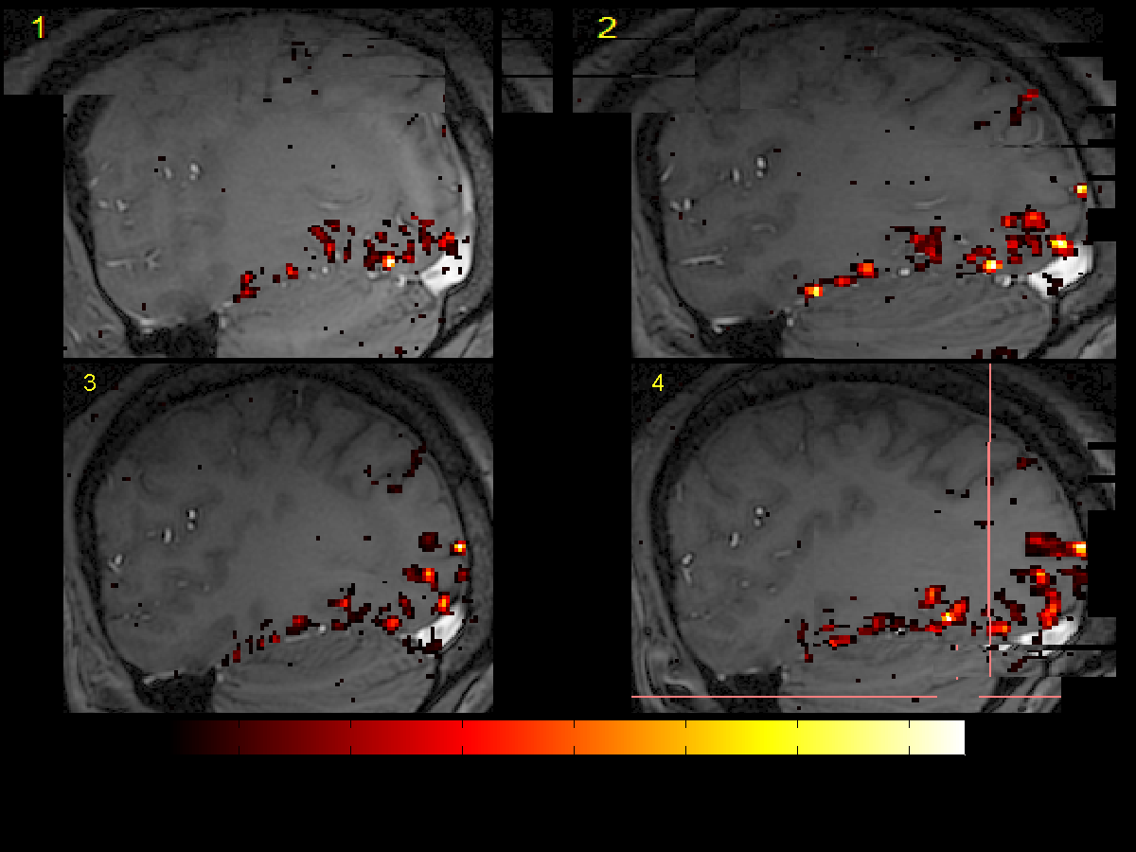Select the yellow hotspot at slice 2's far right edge
Image resolution: width=1136 pixels, height=852 pixels.
click(1081, 189)
